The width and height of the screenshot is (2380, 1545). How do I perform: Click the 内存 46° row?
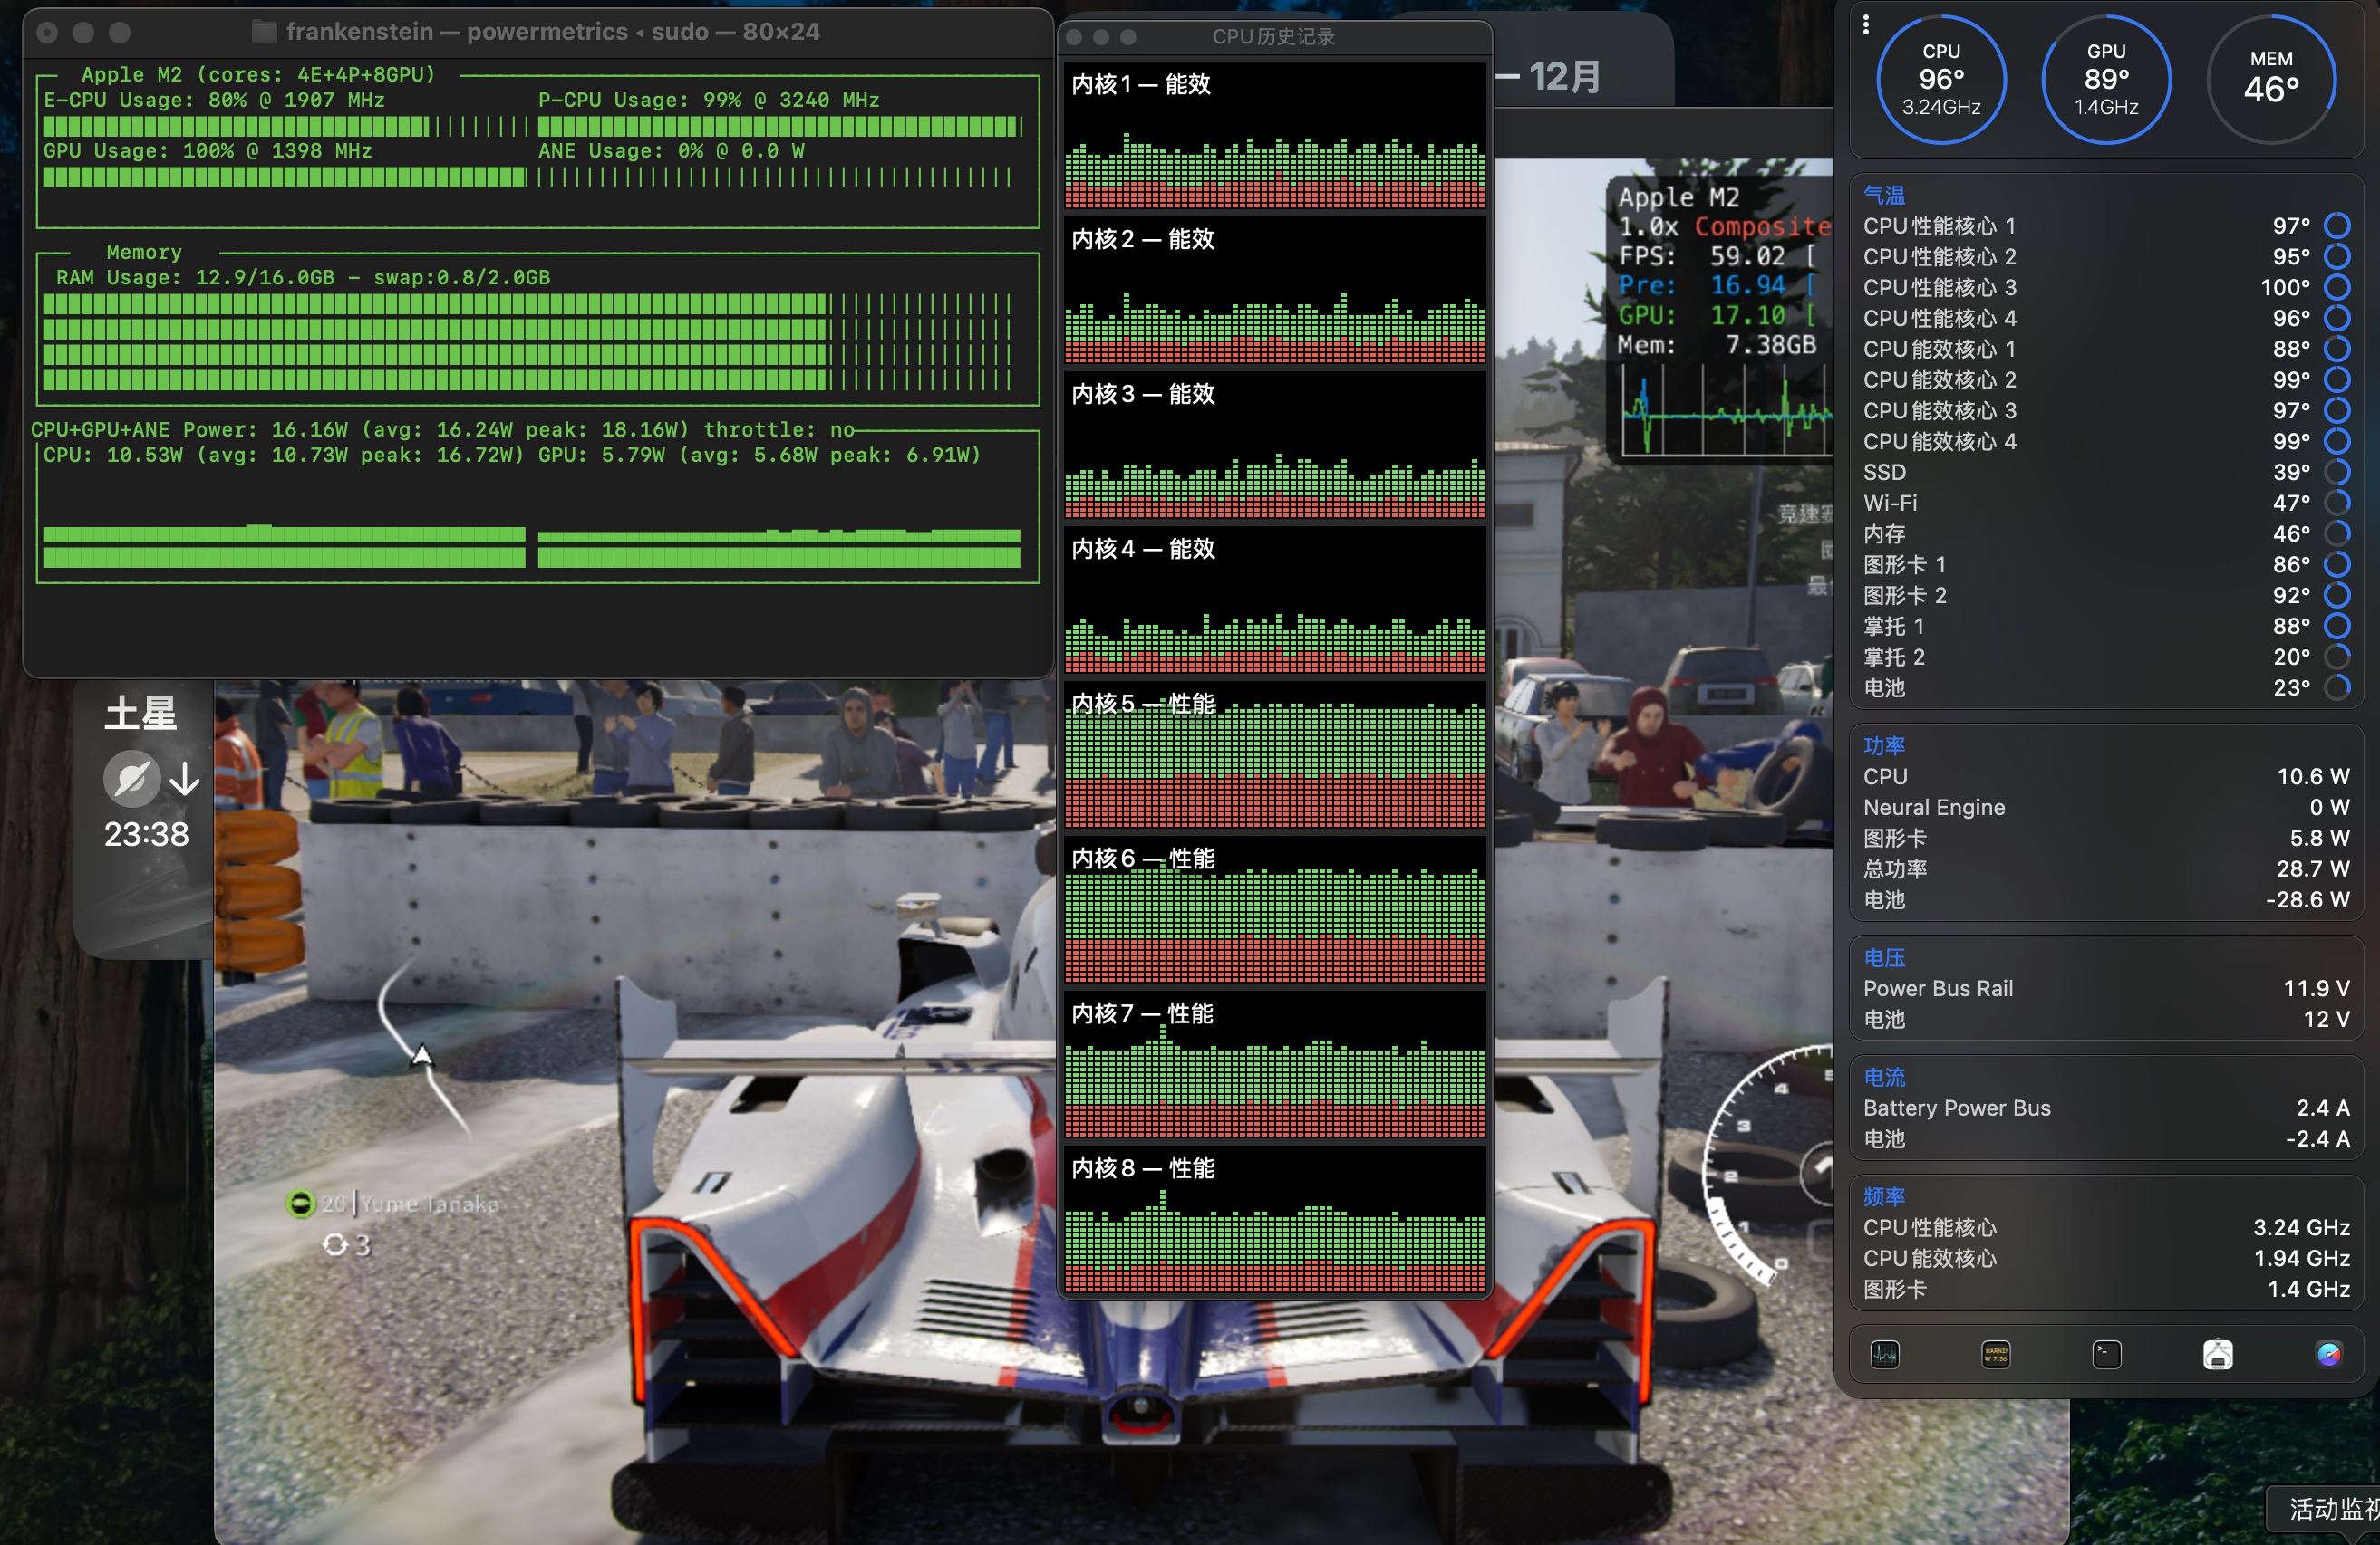coord(2106,533)
